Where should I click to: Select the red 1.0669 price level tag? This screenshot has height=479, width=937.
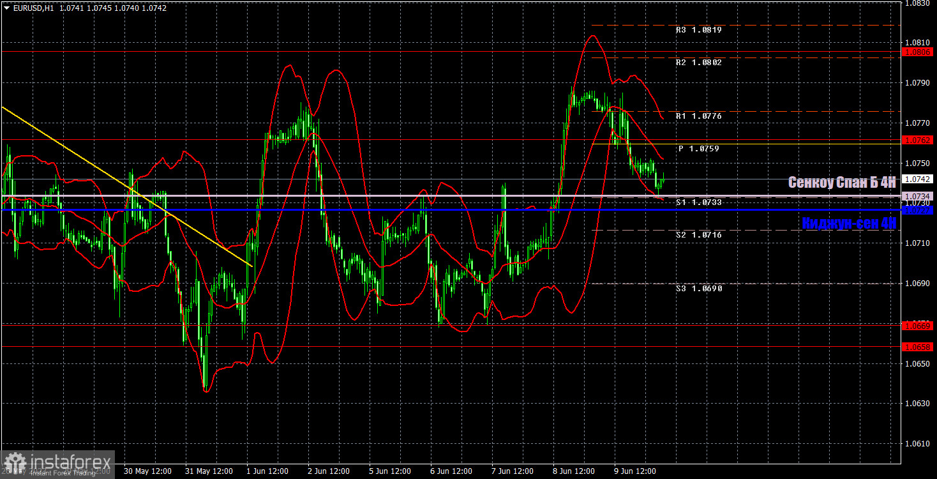click(x=918, y=326)
